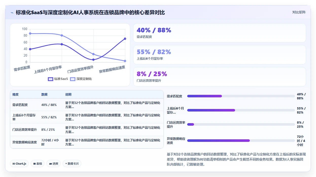316x177 pixels.
Task: Click the 异常数据响应速度 x-axis label in chart
Action: (x=112, y=70)
